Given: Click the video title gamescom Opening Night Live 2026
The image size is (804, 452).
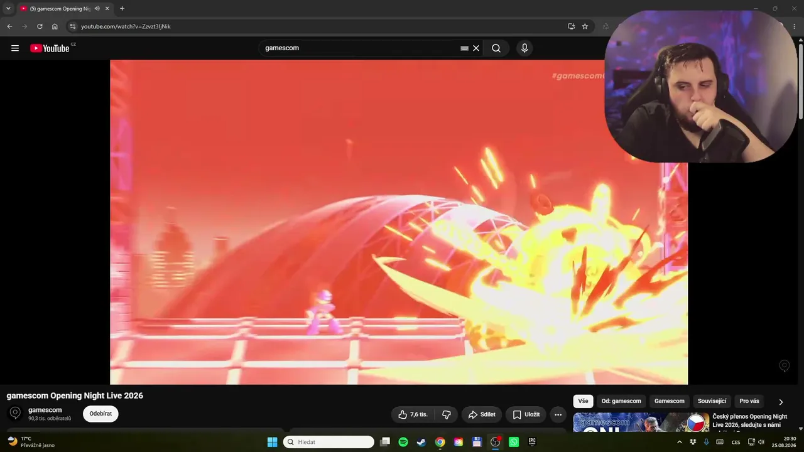Looking at the screenshot, I should [75, 395].
